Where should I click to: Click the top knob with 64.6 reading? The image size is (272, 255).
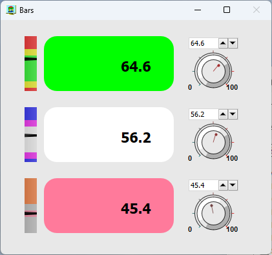213,71
